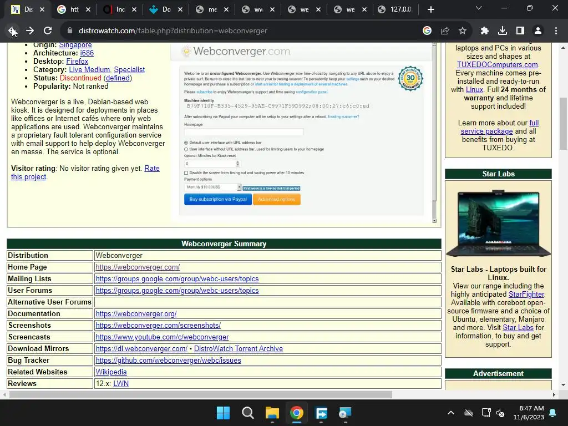Open the YouTube screencasts link
The image size is (568, 426).
pos(163,337)
